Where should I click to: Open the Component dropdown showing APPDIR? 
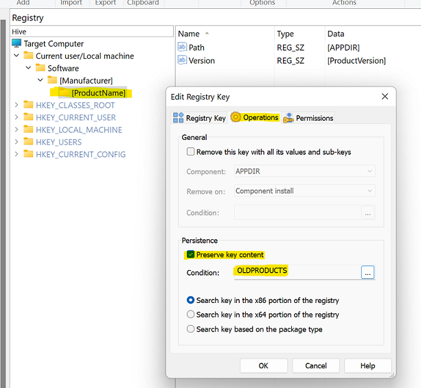coord(304,171)
